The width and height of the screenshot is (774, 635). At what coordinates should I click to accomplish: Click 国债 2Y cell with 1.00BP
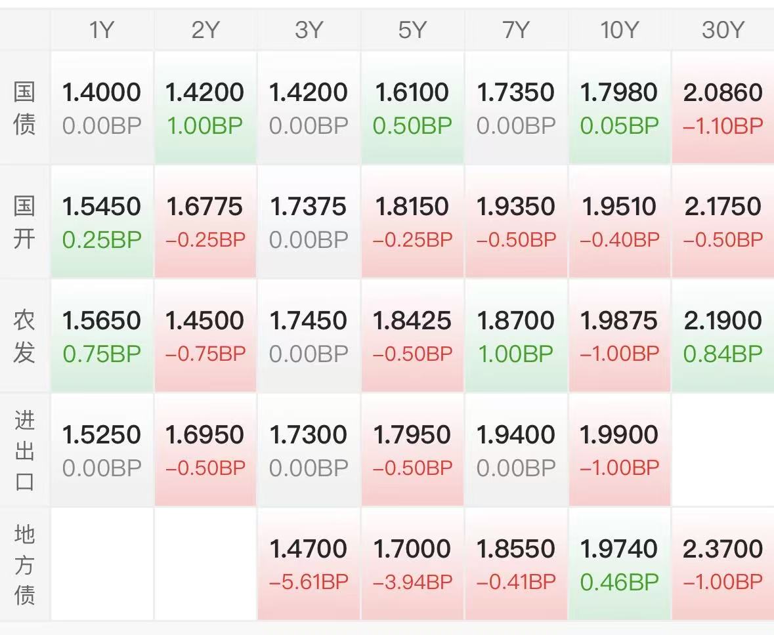tap(205, 108)
